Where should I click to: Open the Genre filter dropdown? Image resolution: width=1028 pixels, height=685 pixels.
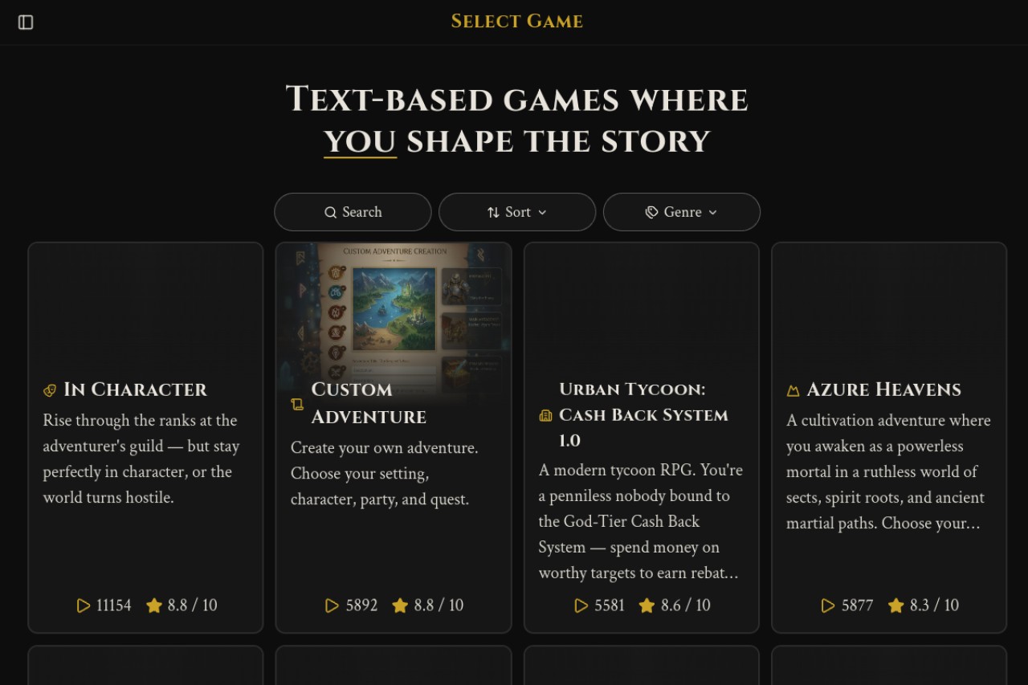coord(682,212)
